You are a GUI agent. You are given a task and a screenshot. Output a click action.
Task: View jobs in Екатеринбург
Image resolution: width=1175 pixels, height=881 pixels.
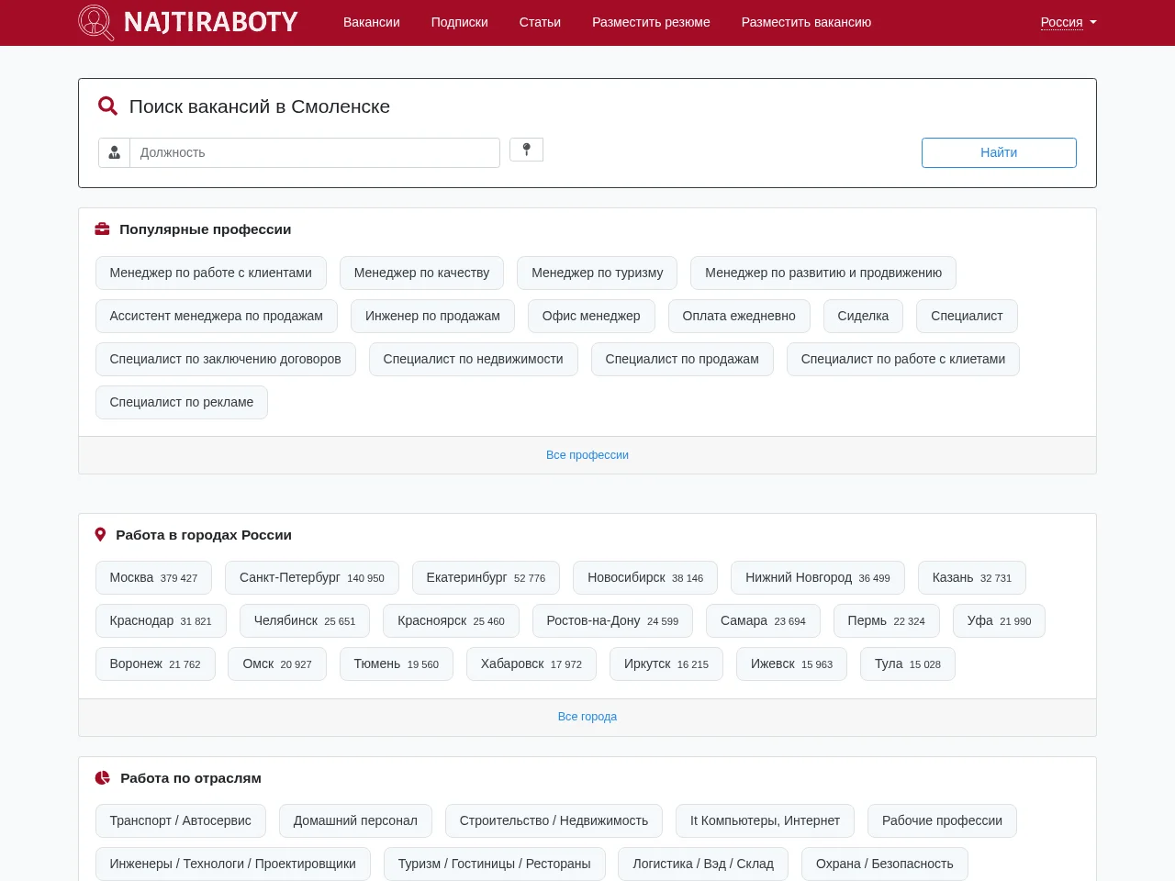point(486,577)
